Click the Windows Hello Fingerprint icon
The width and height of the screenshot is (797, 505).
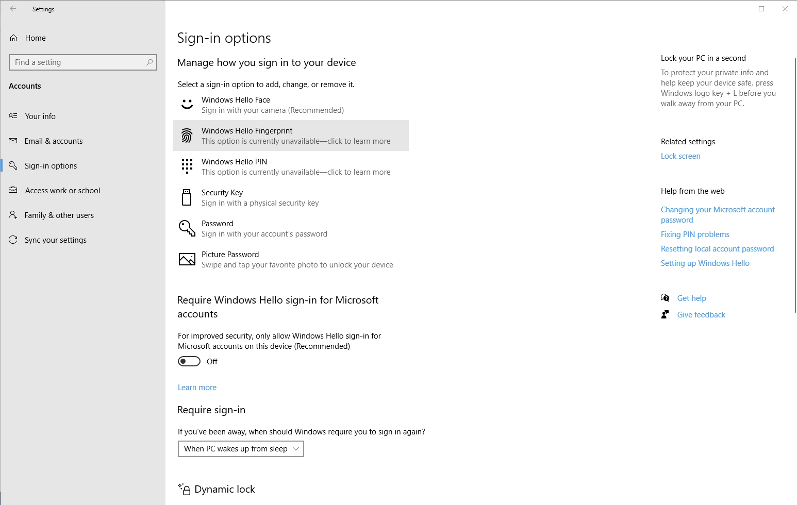[187, 136]
